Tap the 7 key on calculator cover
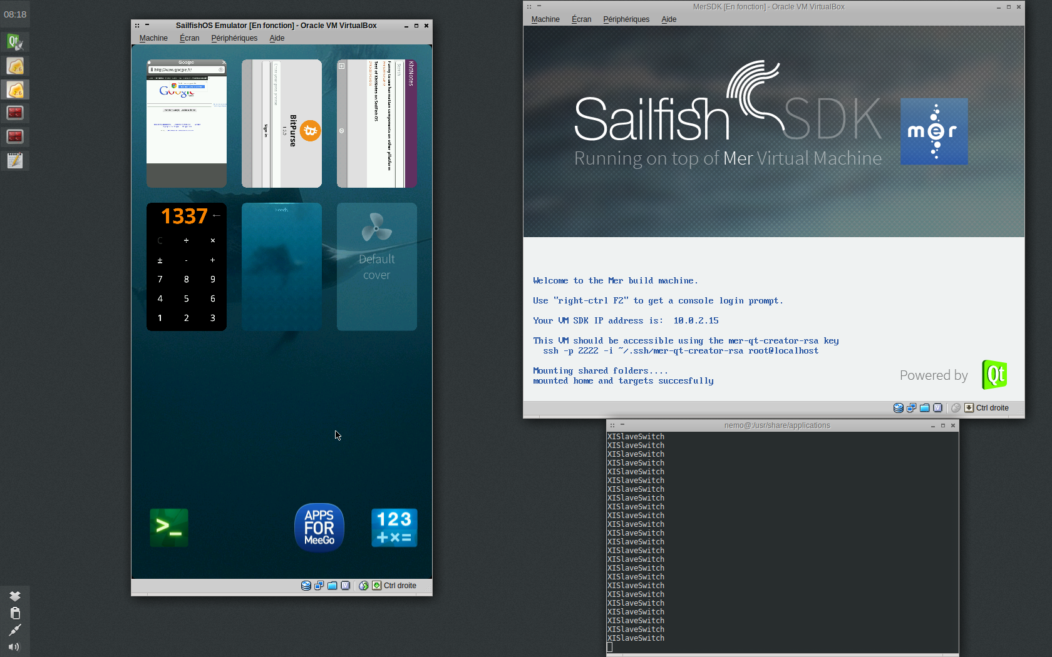Viewport: 1052px width, 657px height. click(x=160, y=280)
